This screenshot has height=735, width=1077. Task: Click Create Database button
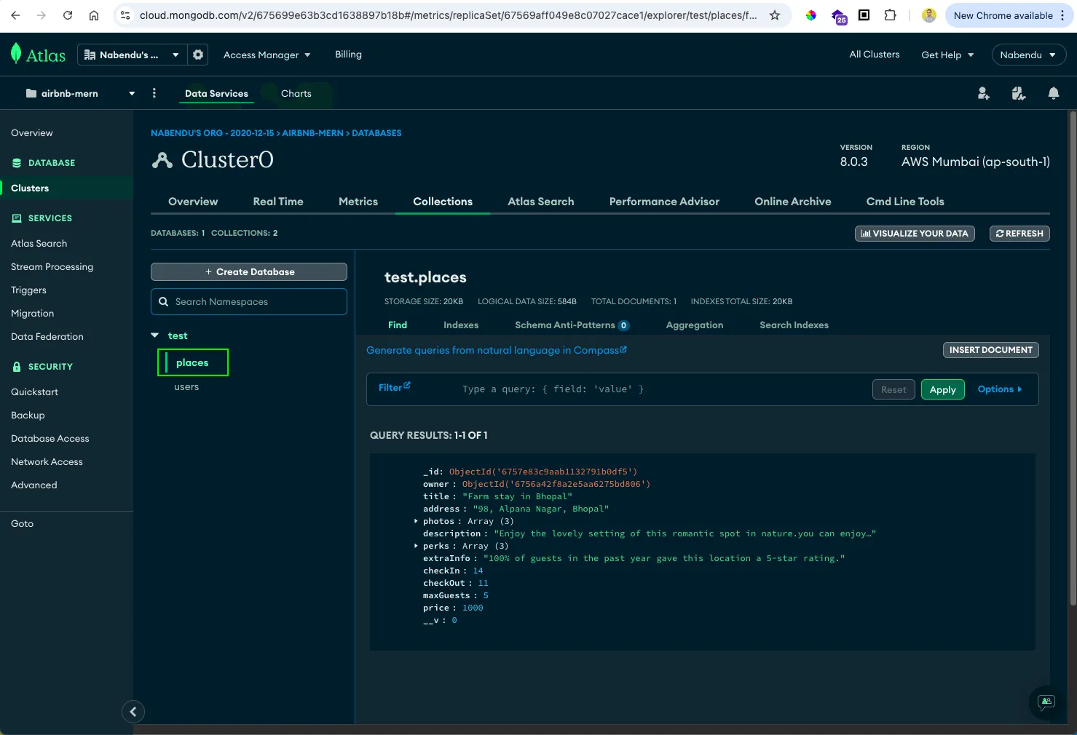[x=249, y=271]
